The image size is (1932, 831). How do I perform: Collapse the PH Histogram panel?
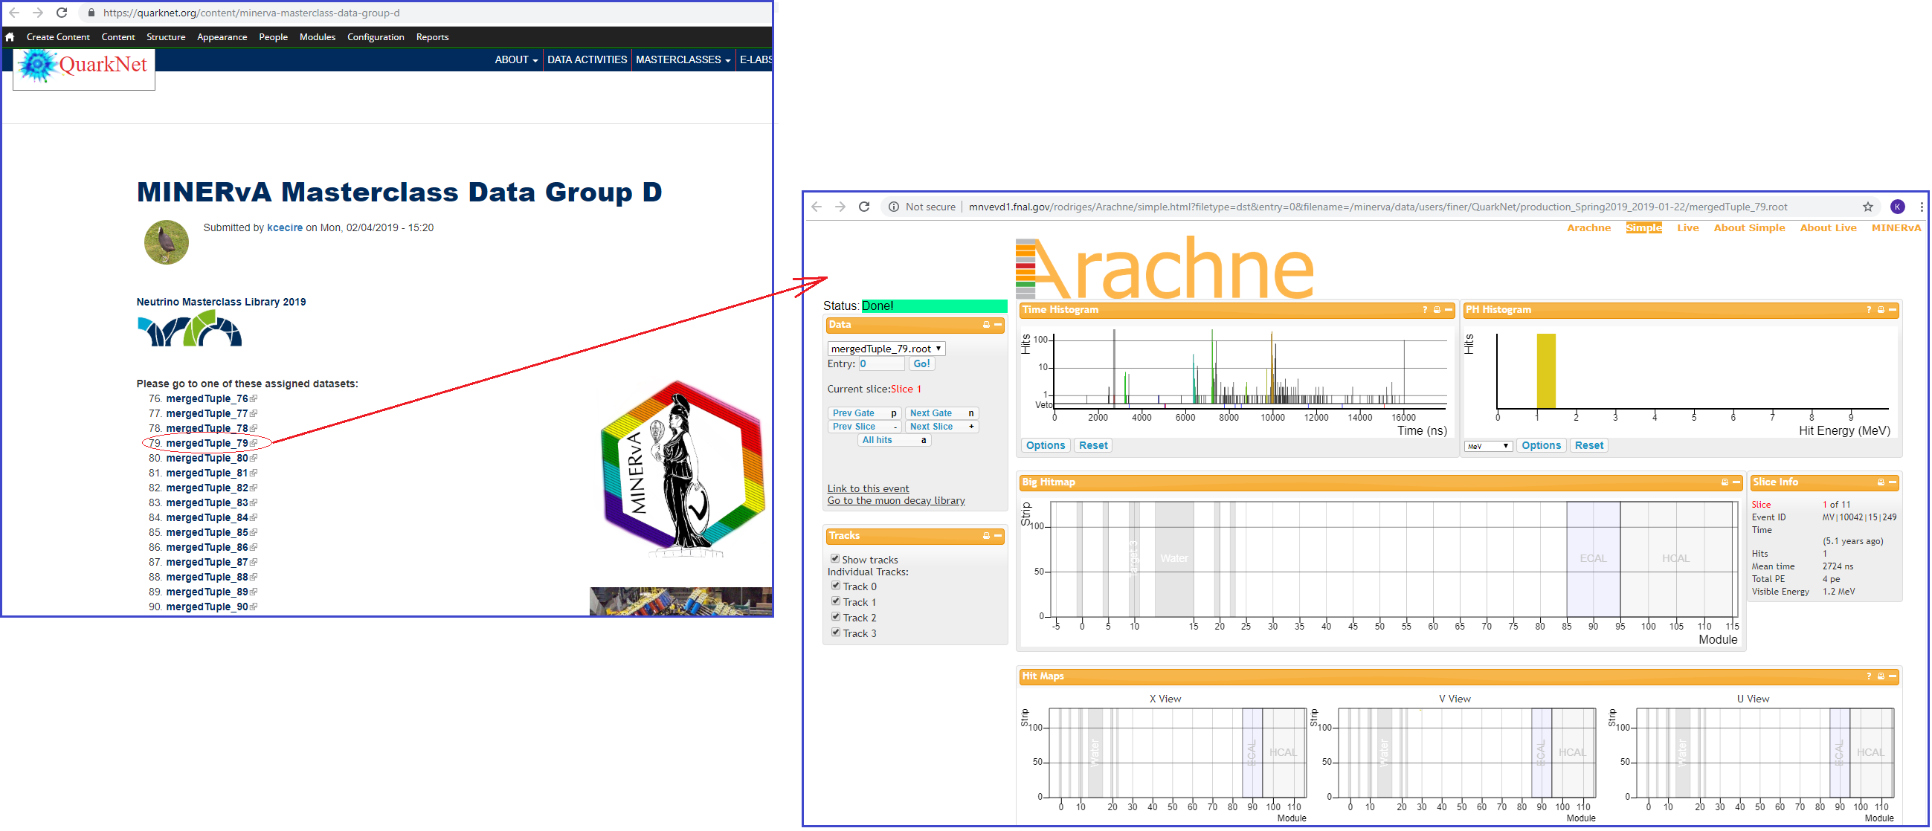1893,309
